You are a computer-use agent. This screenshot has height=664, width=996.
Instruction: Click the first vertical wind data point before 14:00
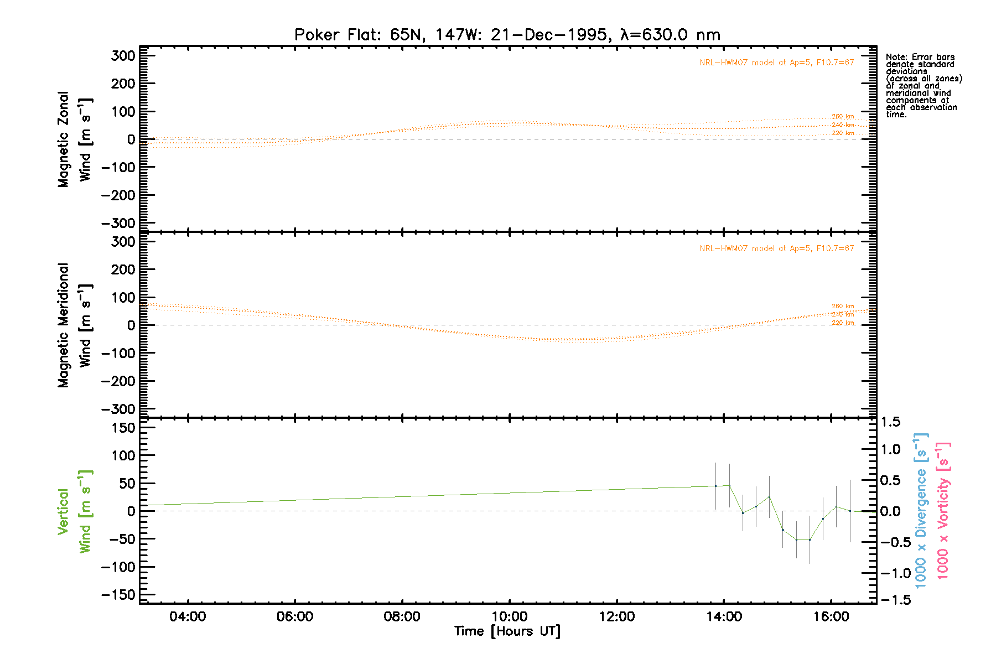point(715,486)
